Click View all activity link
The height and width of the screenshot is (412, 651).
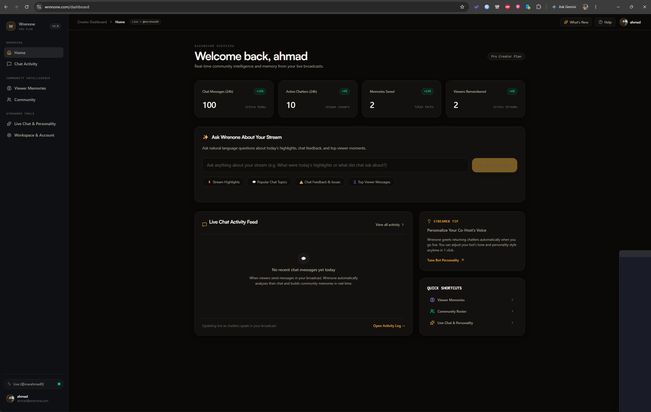[390, 225]
